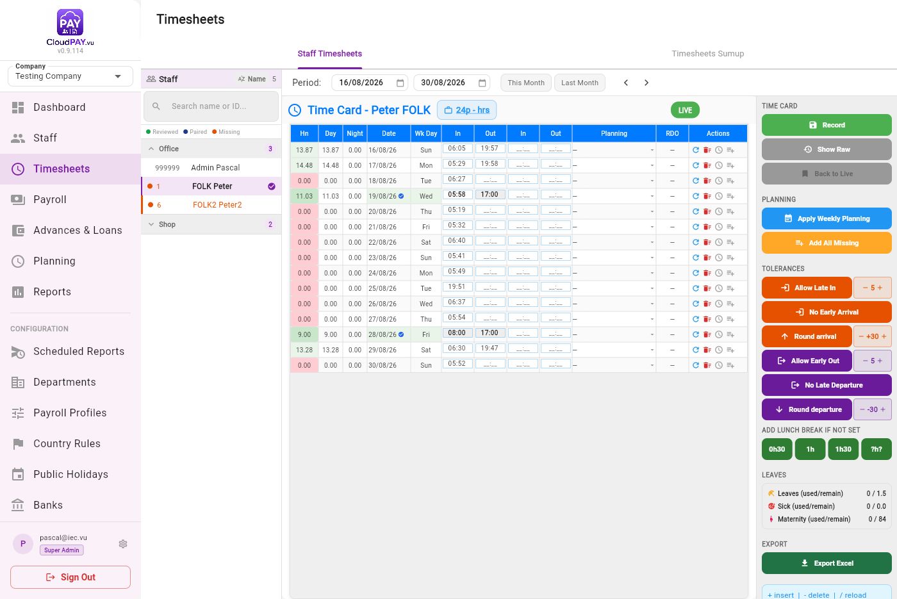
Task: Switch to Timesheets Sumup tab
Action: (x=708, y=54)
